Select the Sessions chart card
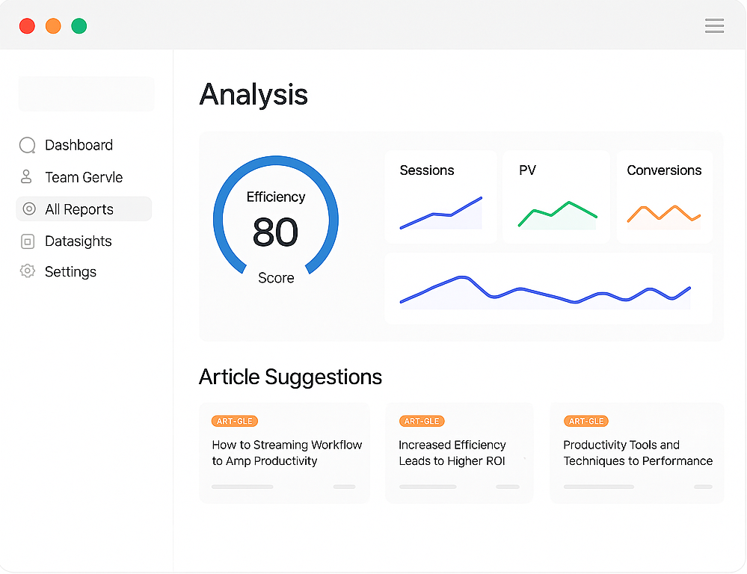 point(440,197)
